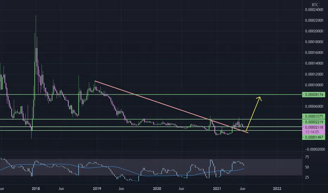Click the 13:14:05 countdown timer

(x=312, y=132)
